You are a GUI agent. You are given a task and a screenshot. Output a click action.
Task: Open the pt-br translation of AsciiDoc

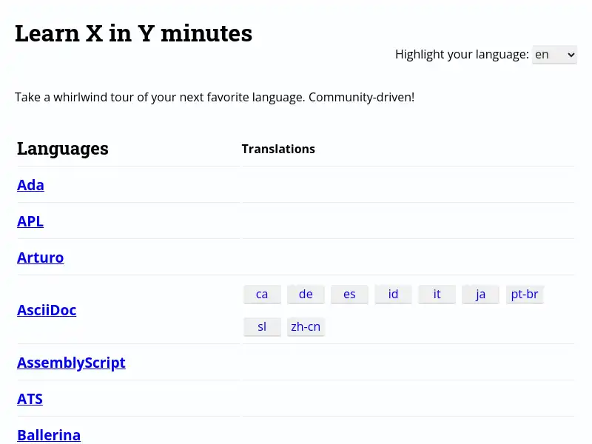click(x=525, y=294)
